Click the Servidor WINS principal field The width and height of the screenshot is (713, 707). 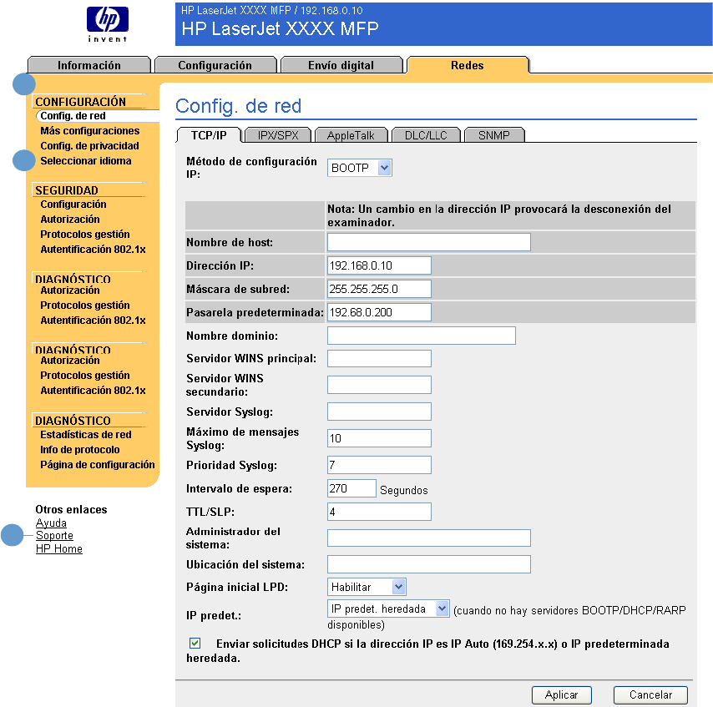click(x=379, y=359)
